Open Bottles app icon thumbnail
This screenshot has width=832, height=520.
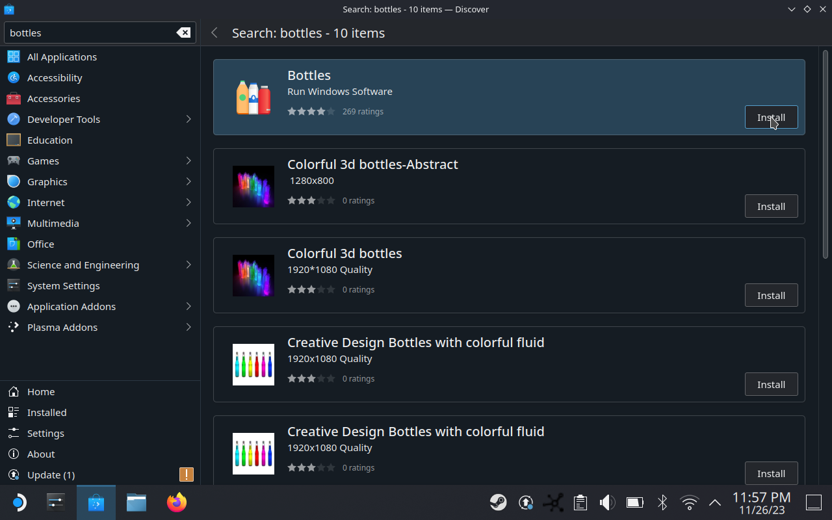(x=253, y=97)
